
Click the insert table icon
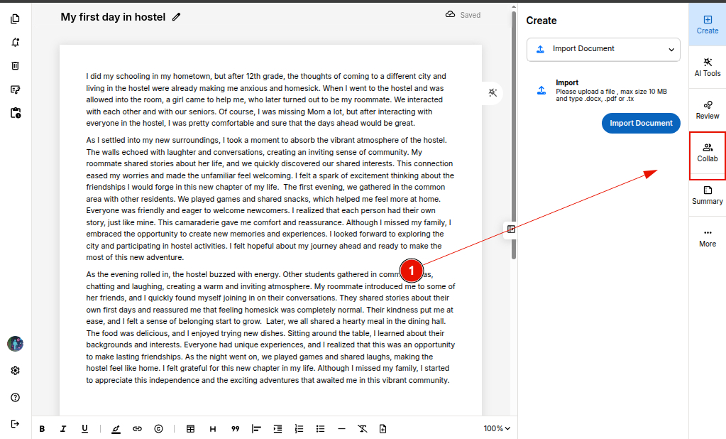click(190, 428)
